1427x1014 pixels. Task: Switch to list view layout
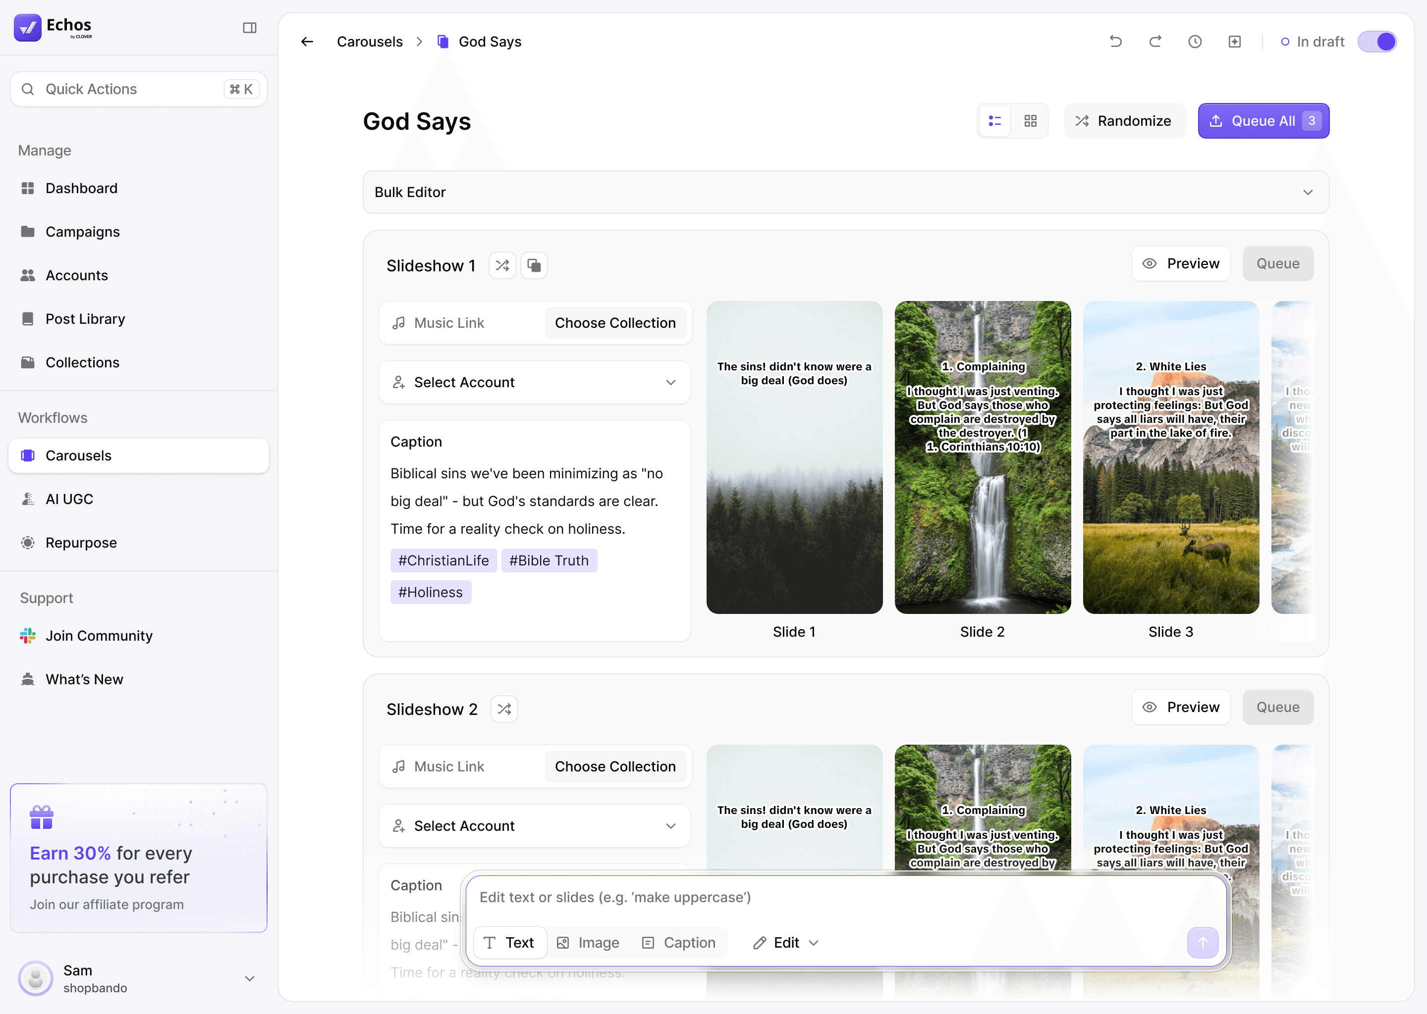click(994, 120)
